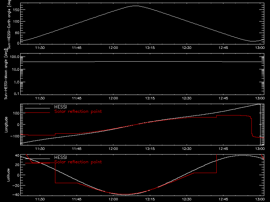This screenshot has height=202, width=270.
Task: Click the 10.0 tick on Moon angle axis
Action: coord(16,70)
